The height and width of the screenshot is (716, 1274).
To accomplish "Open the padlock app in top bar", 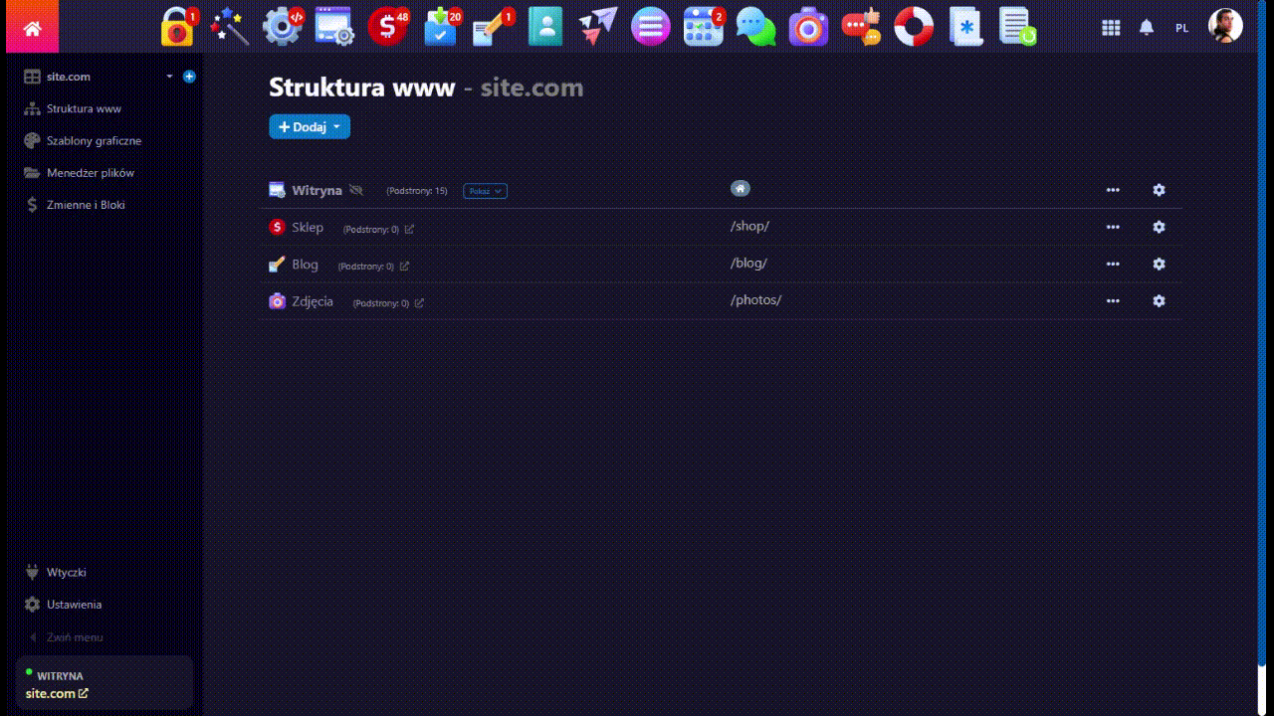I will (178, 28).
